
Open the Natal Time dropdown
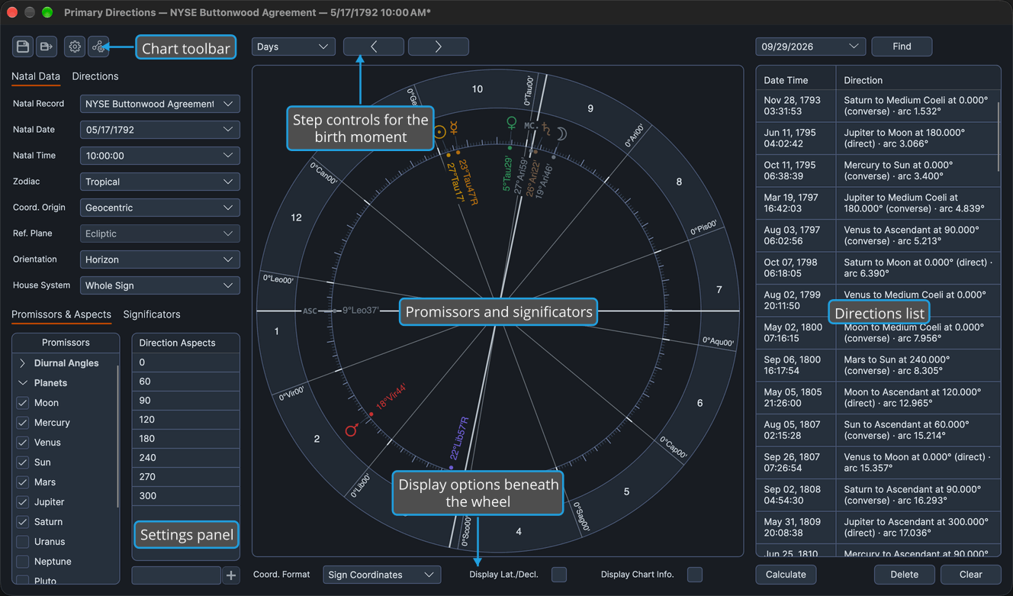pos(160,156)
